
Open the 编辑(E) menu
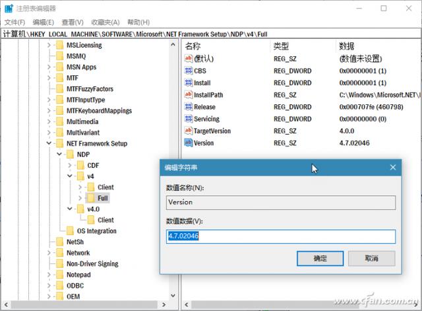pos(44,22)
